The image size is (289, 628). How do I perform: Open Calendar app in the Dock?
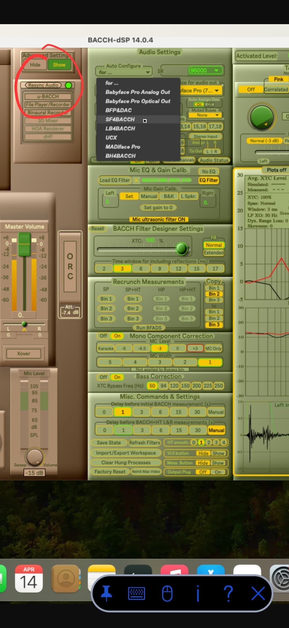pyautogui.click(x=29, y=578)
